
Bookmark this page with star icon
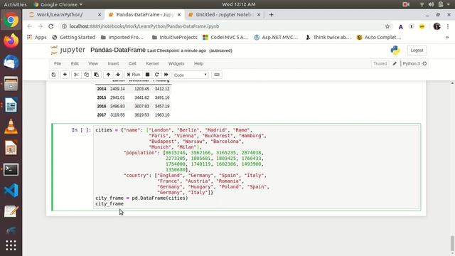tap(387, 26)
